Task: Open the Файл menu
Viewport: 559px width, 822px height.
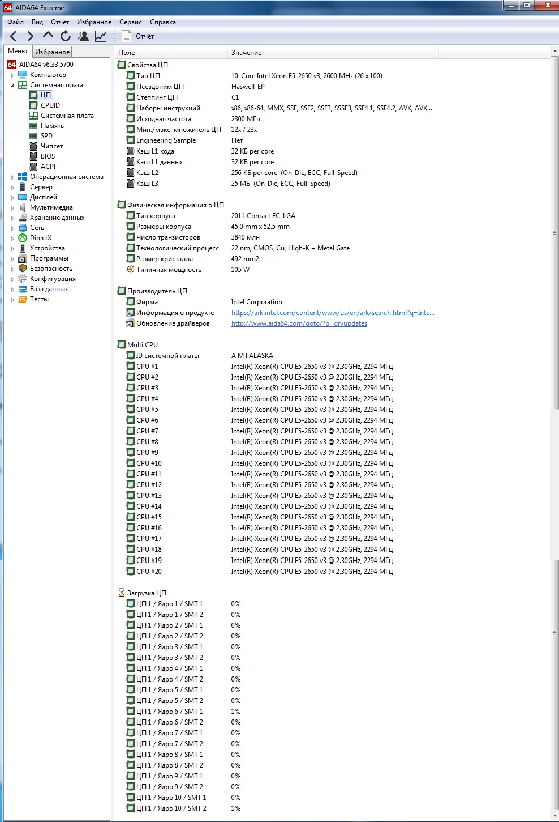Action: coord(15,22)
